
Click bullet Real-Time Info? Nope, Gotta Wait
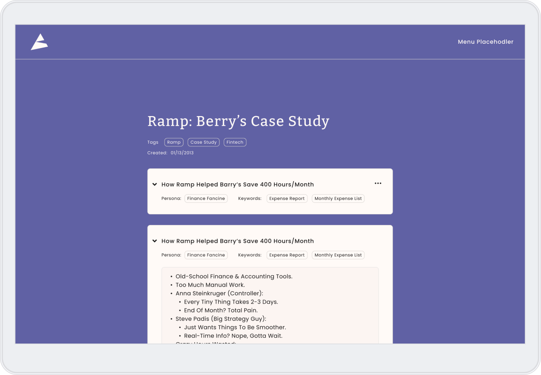(x=233, y=336)
